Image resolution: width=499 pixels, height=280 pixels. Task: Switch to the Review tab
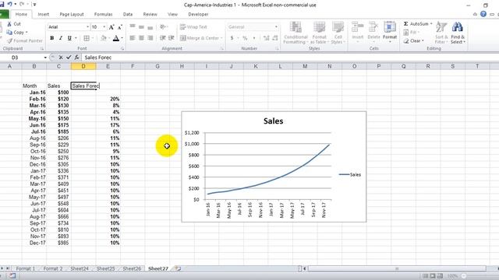[x=150, y=14]
